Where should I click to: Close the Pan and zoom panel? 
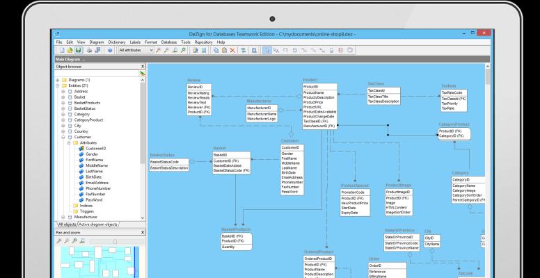coord(143,233)
